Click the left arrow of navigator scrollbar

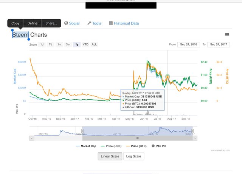click(32, 138)
